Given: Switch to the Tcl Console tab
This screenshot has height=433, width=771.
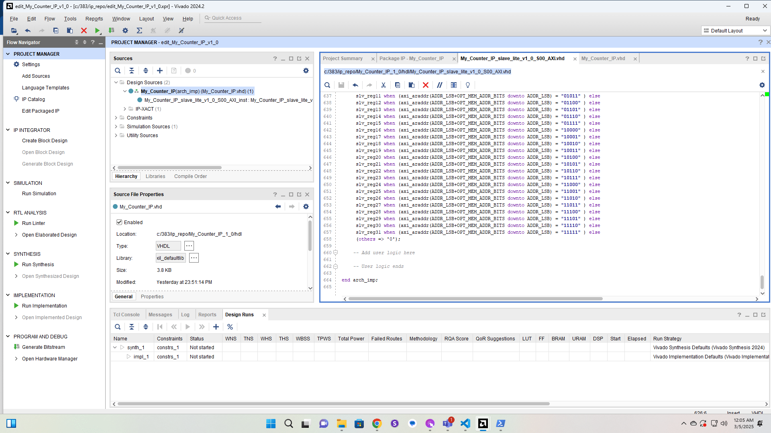Looking at the screenshot, I should pos(126,315).
